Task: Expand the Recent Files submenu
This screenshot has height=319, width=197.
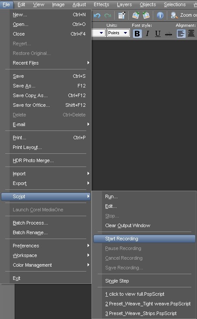Action: (x=48, y=63)
